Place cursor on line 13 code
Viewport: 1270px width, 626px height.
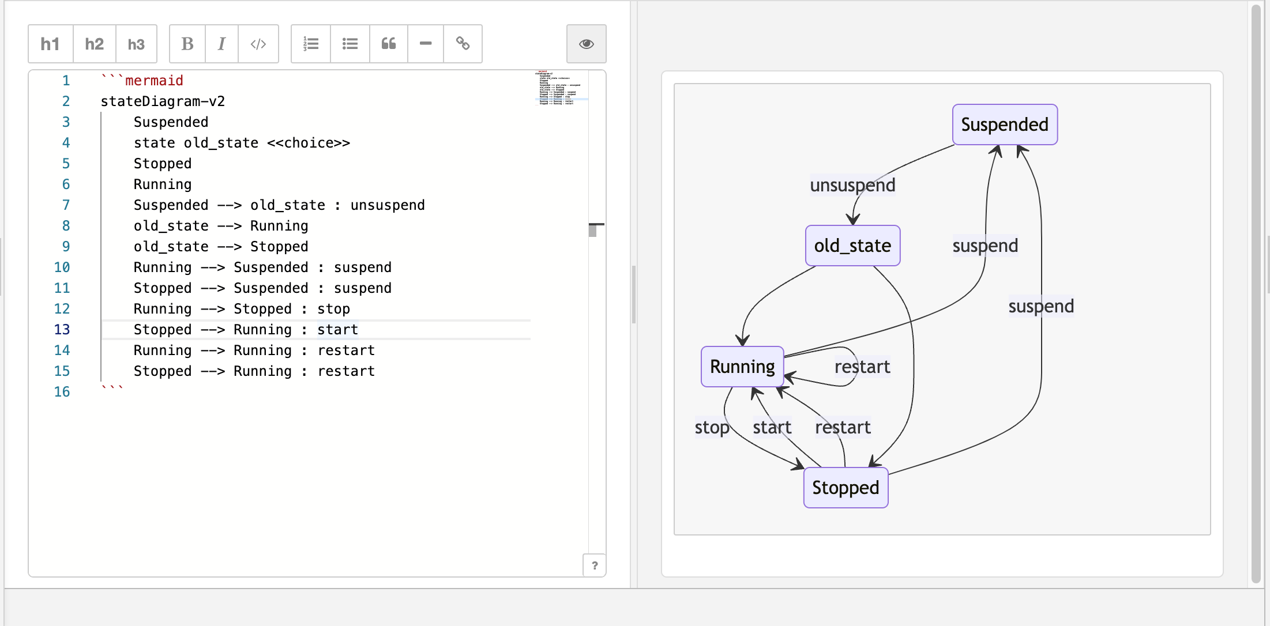point(246,330)
